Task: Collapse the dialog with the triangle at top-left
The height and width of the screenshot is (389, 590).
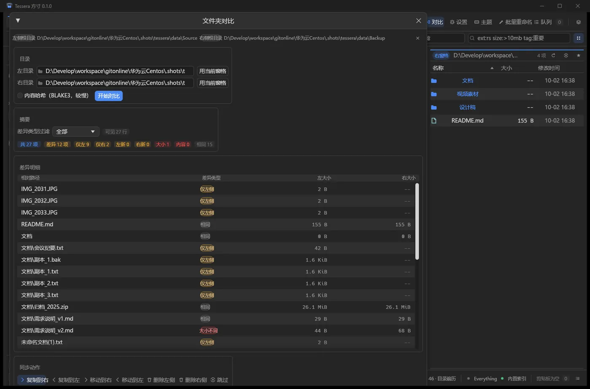Action: click(18, 20)
